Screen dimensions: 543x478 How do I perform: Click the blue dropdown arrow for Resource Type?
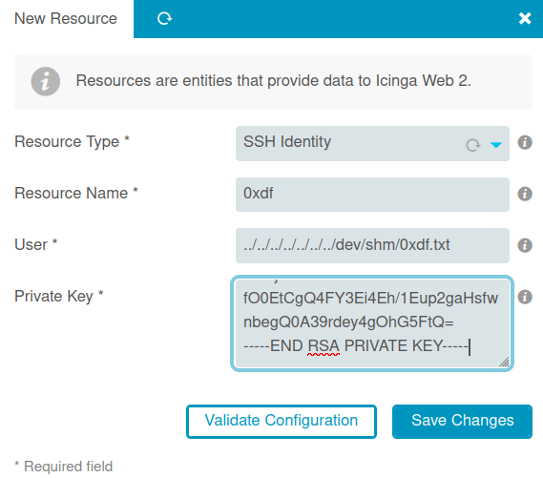tap(496, 145)
